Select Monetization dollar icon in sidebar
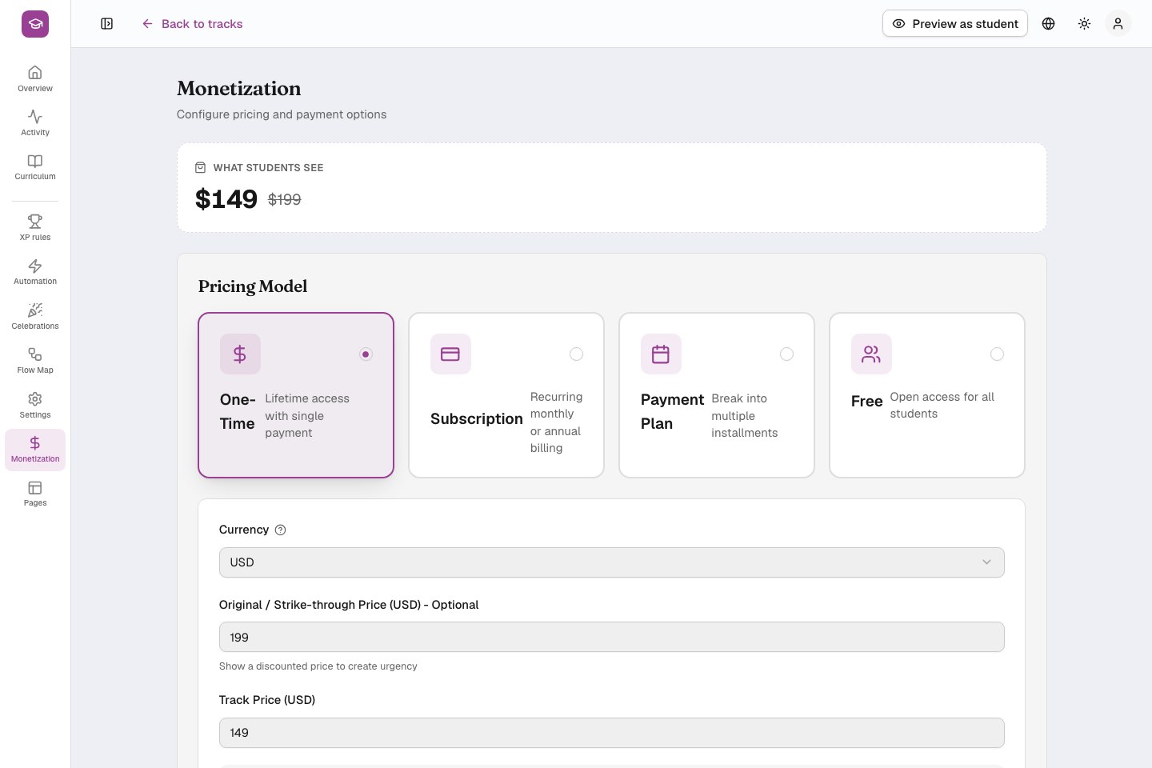 click(35, 443)
